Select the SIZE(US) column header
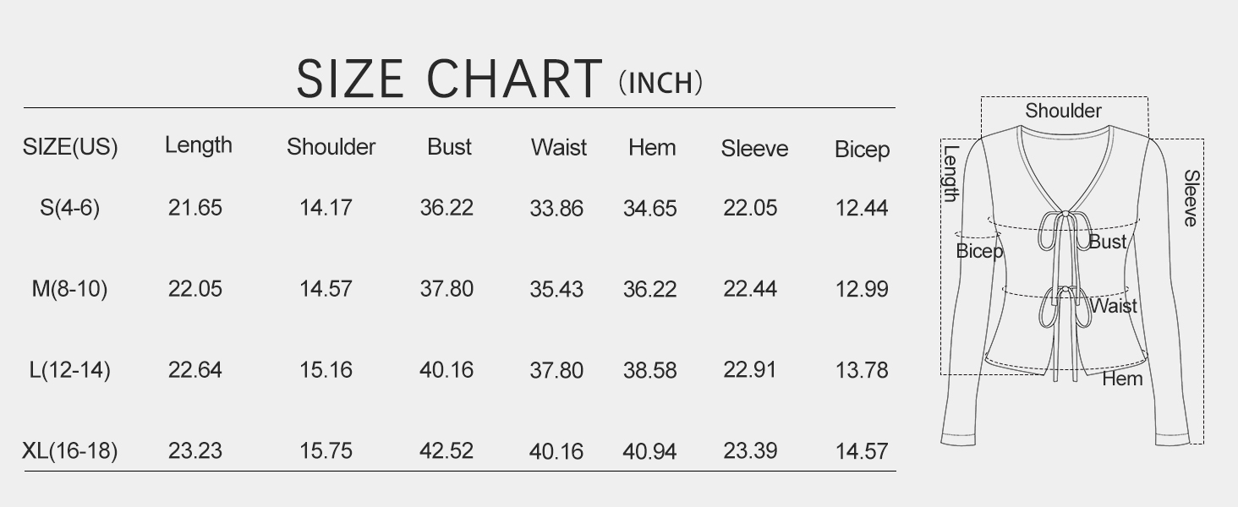Viewport: 1238px width, 507px height. coord(70,147)
